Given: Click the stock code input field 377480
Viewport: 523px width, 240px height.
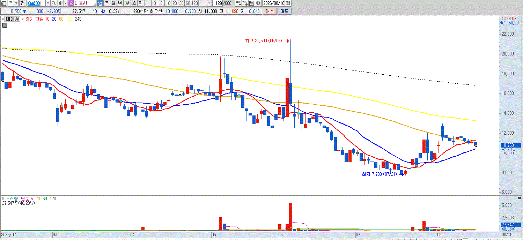Looking at the screenshot, I should [36, 3].
